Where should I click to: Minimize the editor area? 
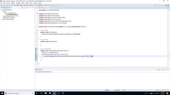[166, 8]
